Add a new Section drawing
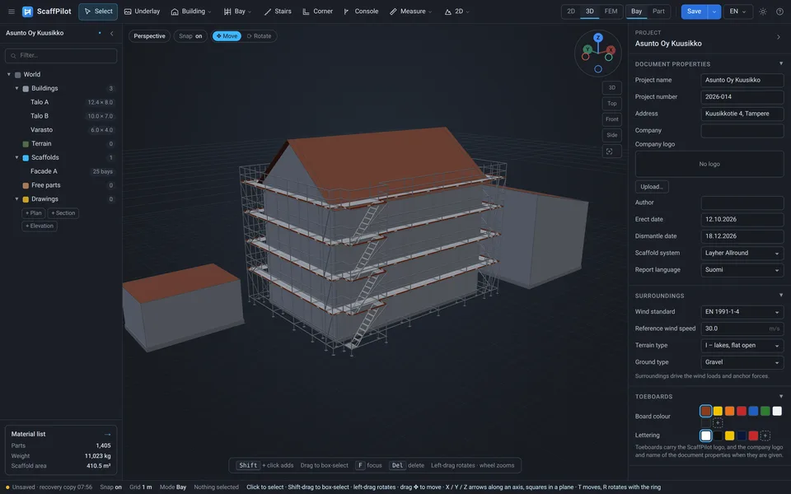Screen dimensions: 791x494 (x=63, y=213)
